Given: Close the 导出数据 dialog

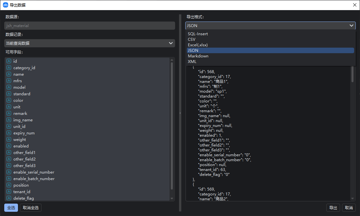Looking at the screenshot, I should pyautogui.click(x=354, y=5).
